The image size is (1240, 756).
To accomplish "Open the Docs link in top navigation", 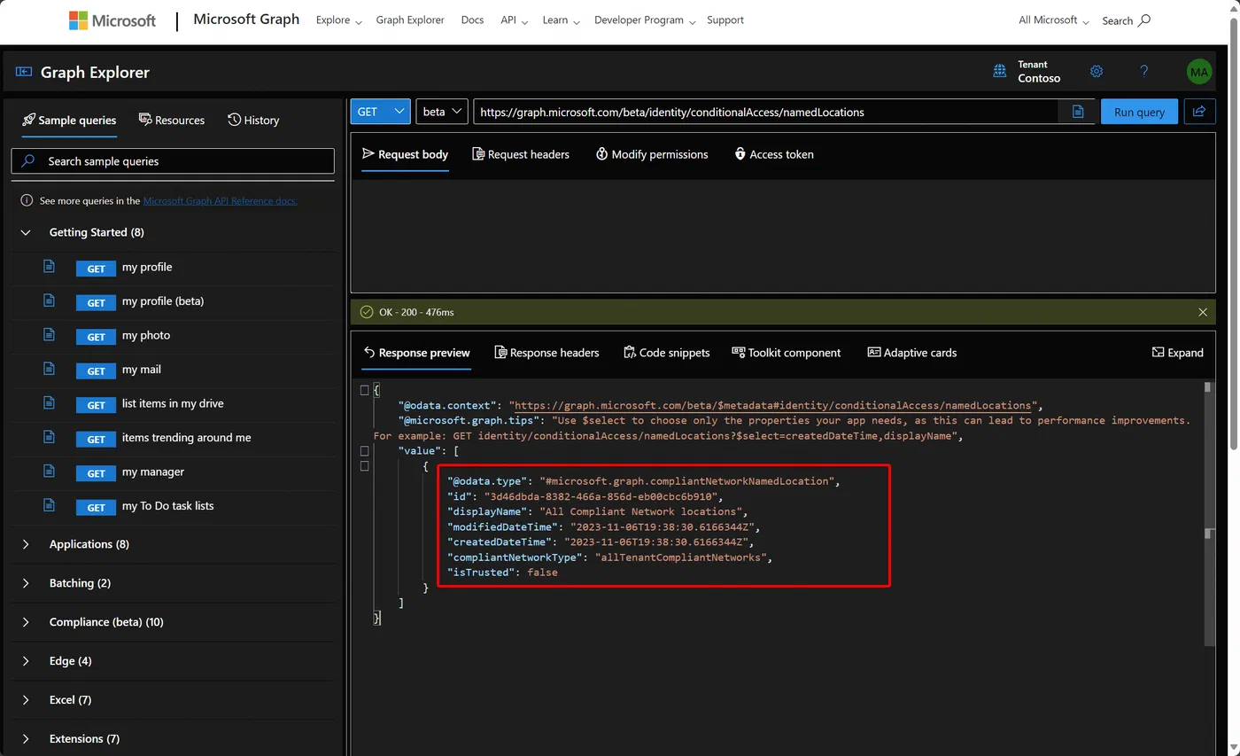I will tap(473, 20).
